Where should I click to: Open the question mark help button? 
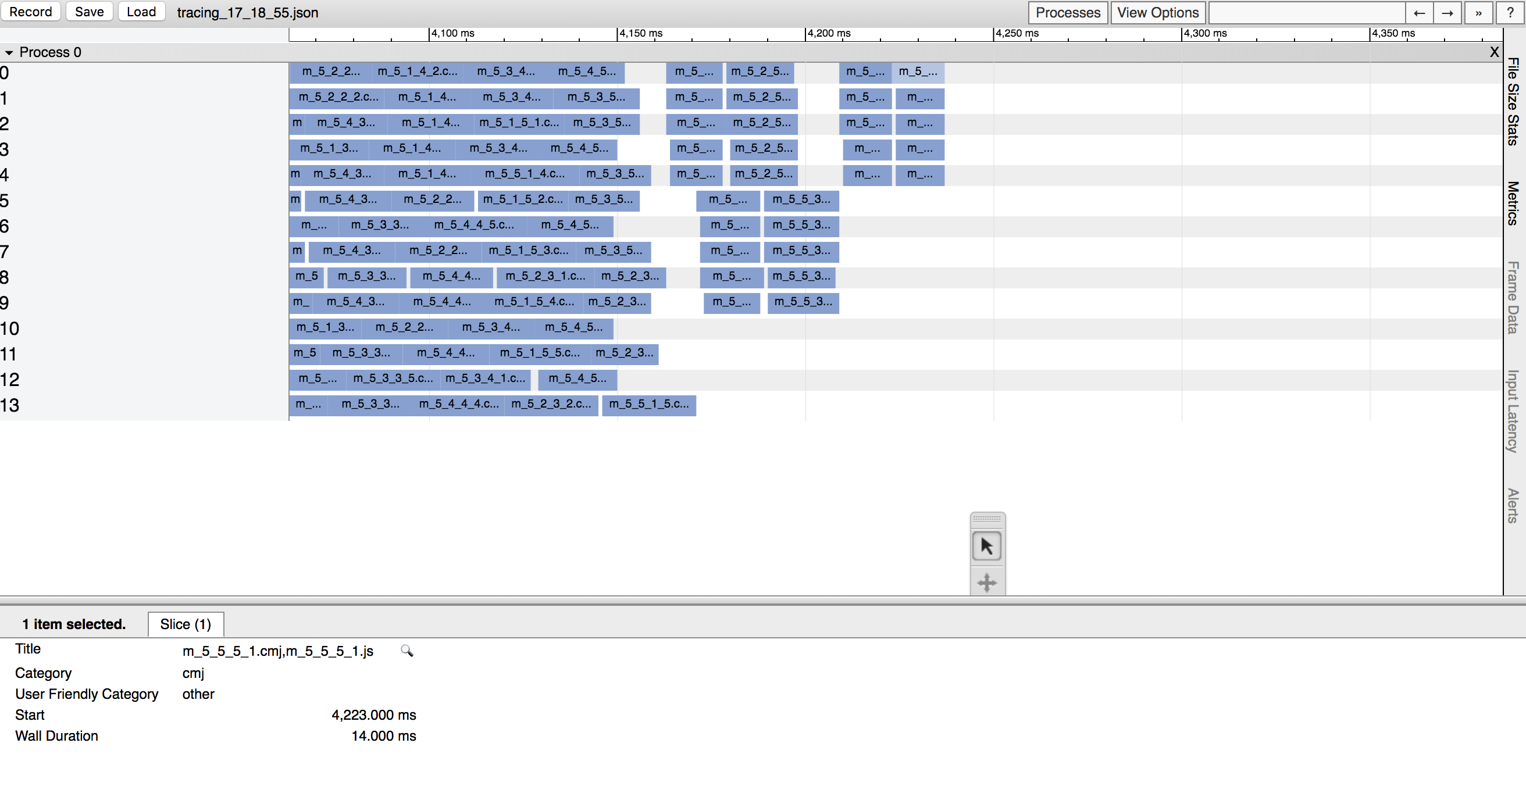tap(1509, 12)
